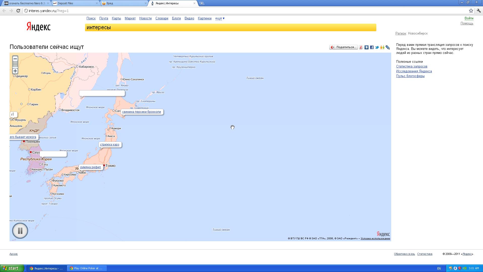Screen dimensions: 483x272
Task: Change region via Регион link
Action: [x=401, y=33]
